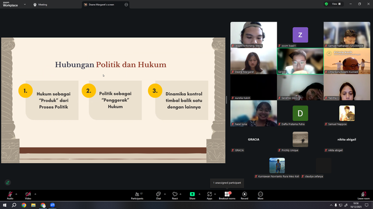This screenshot has width=373, height=209.
Task: Expand video options arrow beside Video
Action: [35, 194]
